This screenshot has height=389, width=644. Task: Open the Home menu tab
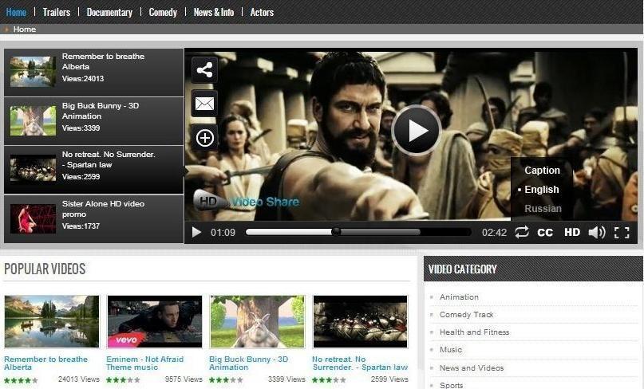[16, 12]
